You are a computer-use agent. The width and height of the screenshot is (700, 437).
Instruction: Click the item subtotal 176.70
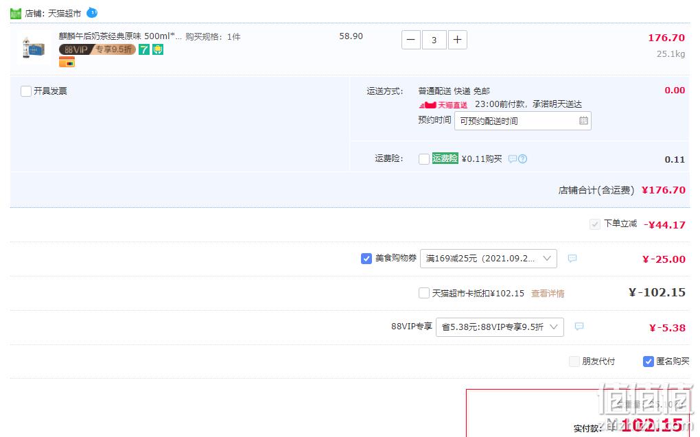point(666,38)
